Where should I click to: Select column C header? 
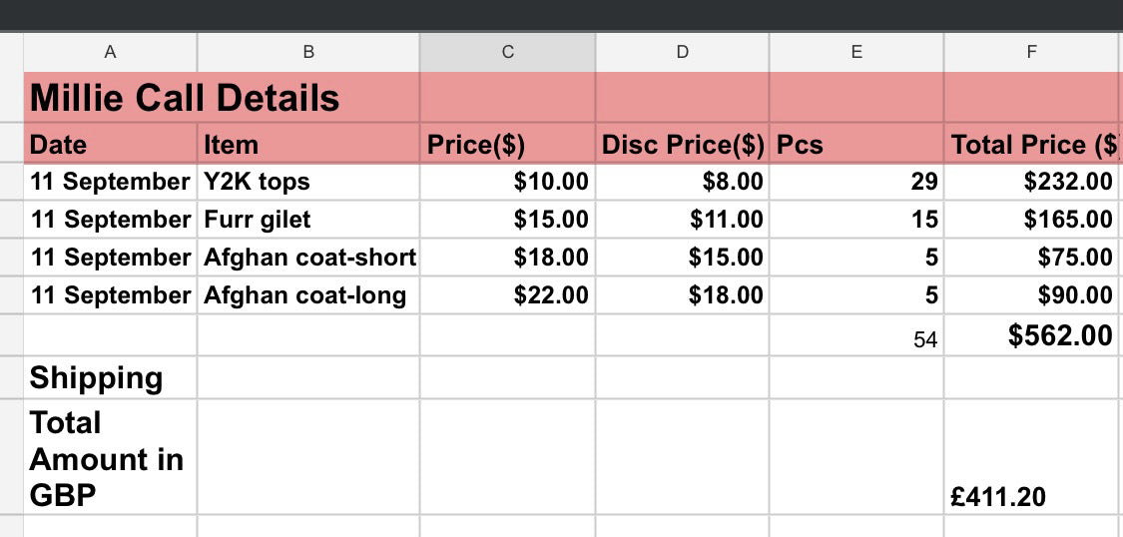(x=507, y=52)
